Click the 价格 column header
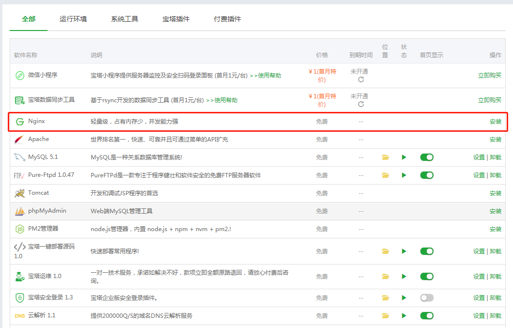This screenshot has width=513, height=328. point(322,55)
